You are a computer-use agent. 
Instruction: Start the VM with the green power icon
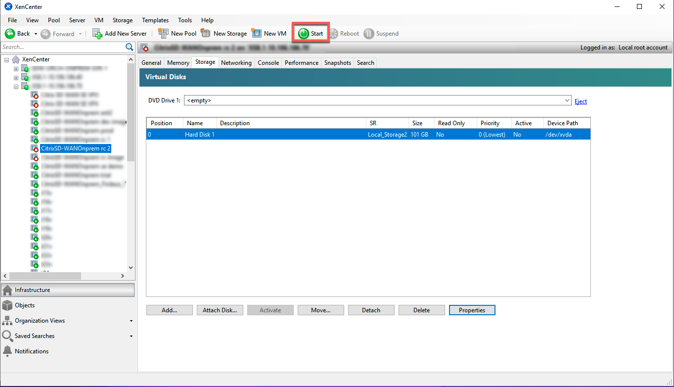[304, 34]
